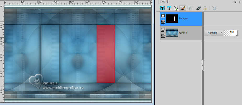Click the greyed-out undo arrow icon
The height and width of the screenshot is (105, 242).
coord(214,8)
